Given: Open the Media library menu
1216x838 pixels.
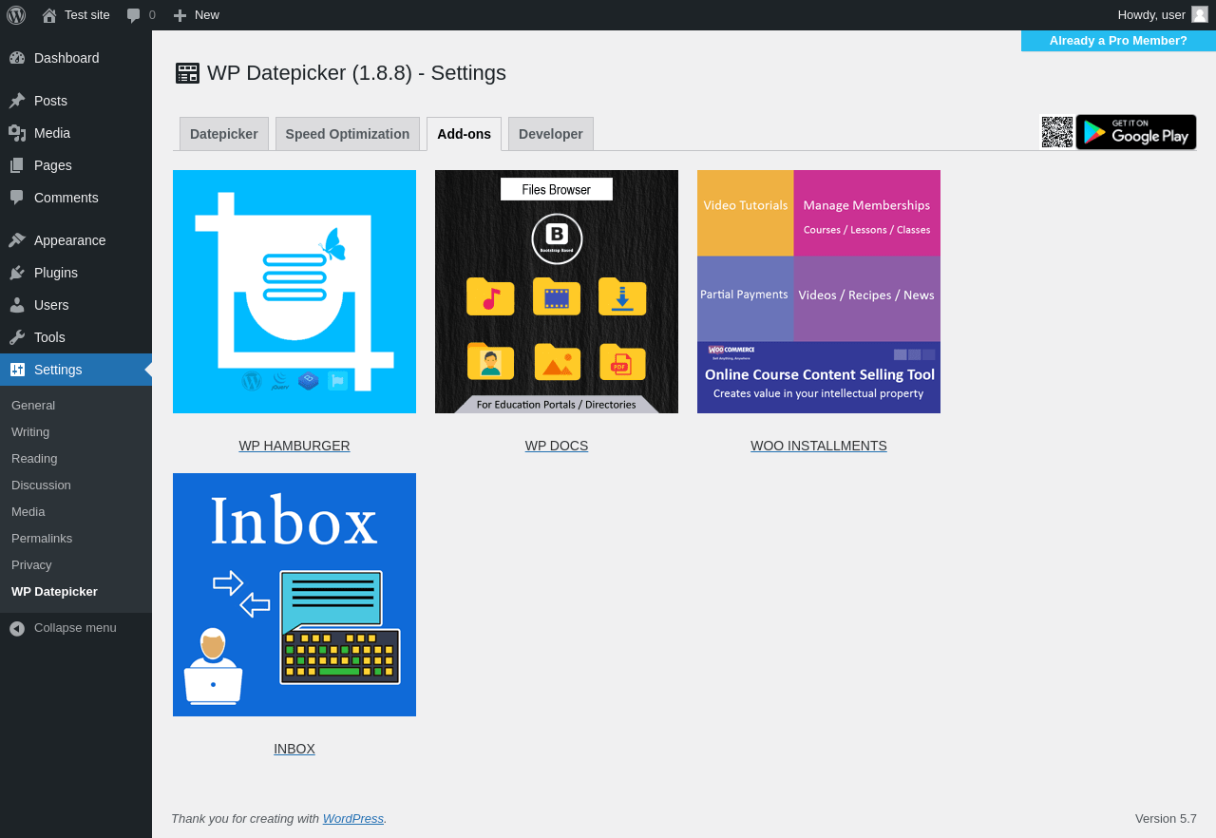Looking at the screenshot, I should (76, 133).
